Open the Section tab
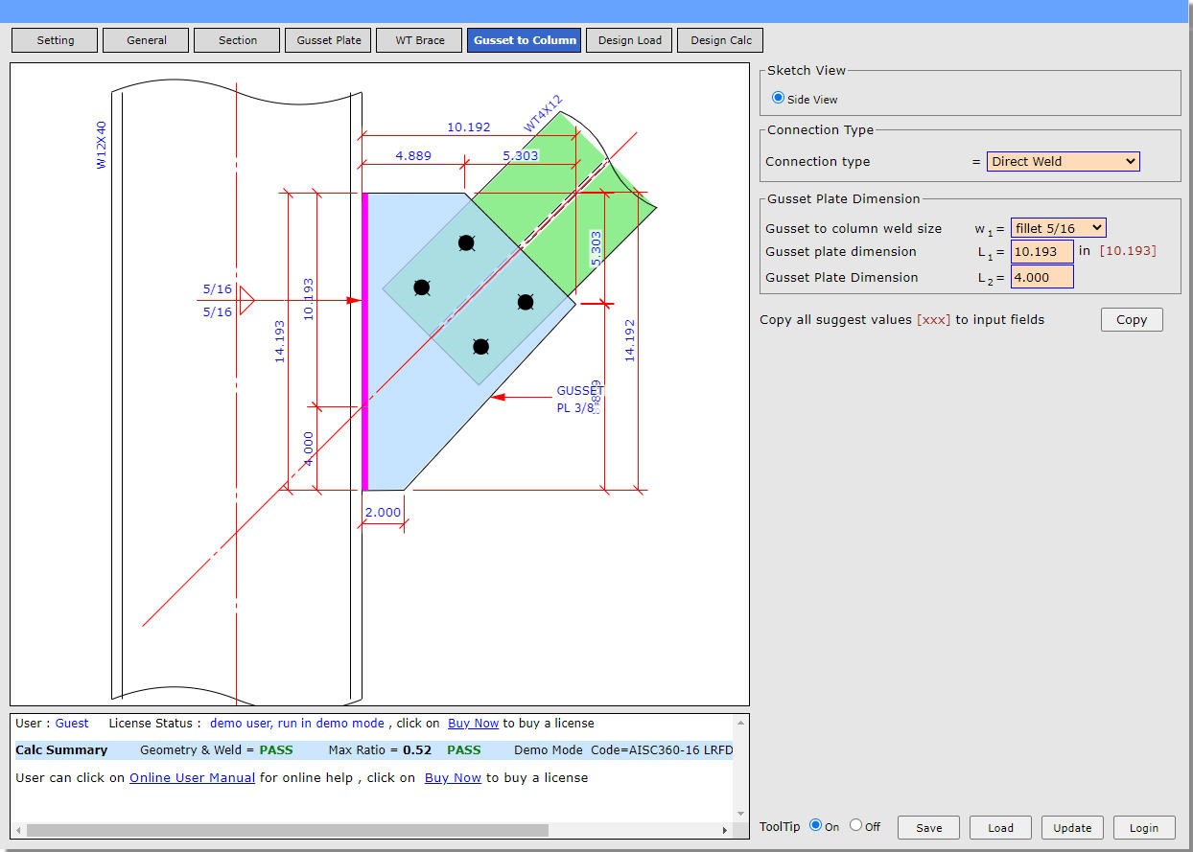1193x852 pixels. click(x=237, y=40)
